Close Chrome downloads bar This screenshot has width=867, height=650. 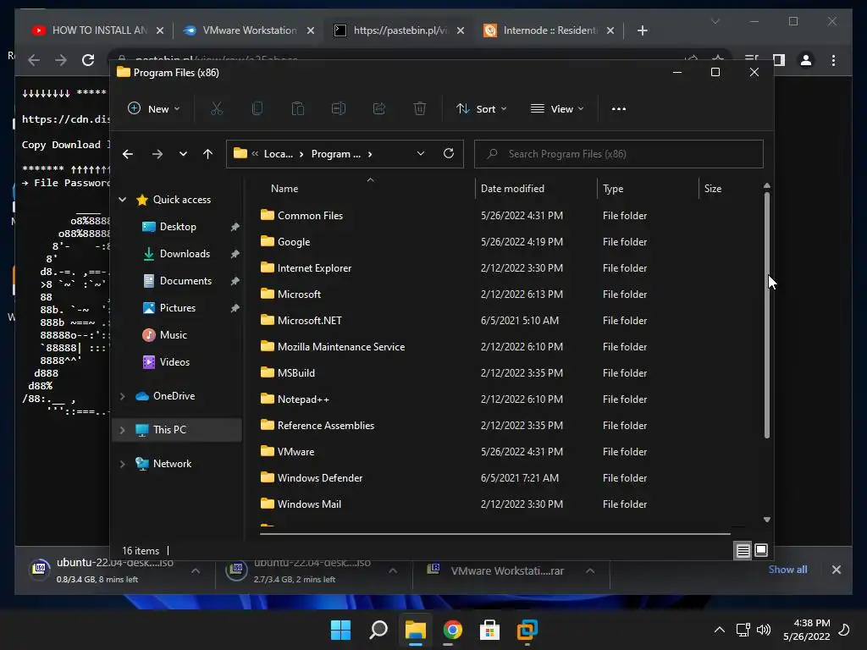836,570
